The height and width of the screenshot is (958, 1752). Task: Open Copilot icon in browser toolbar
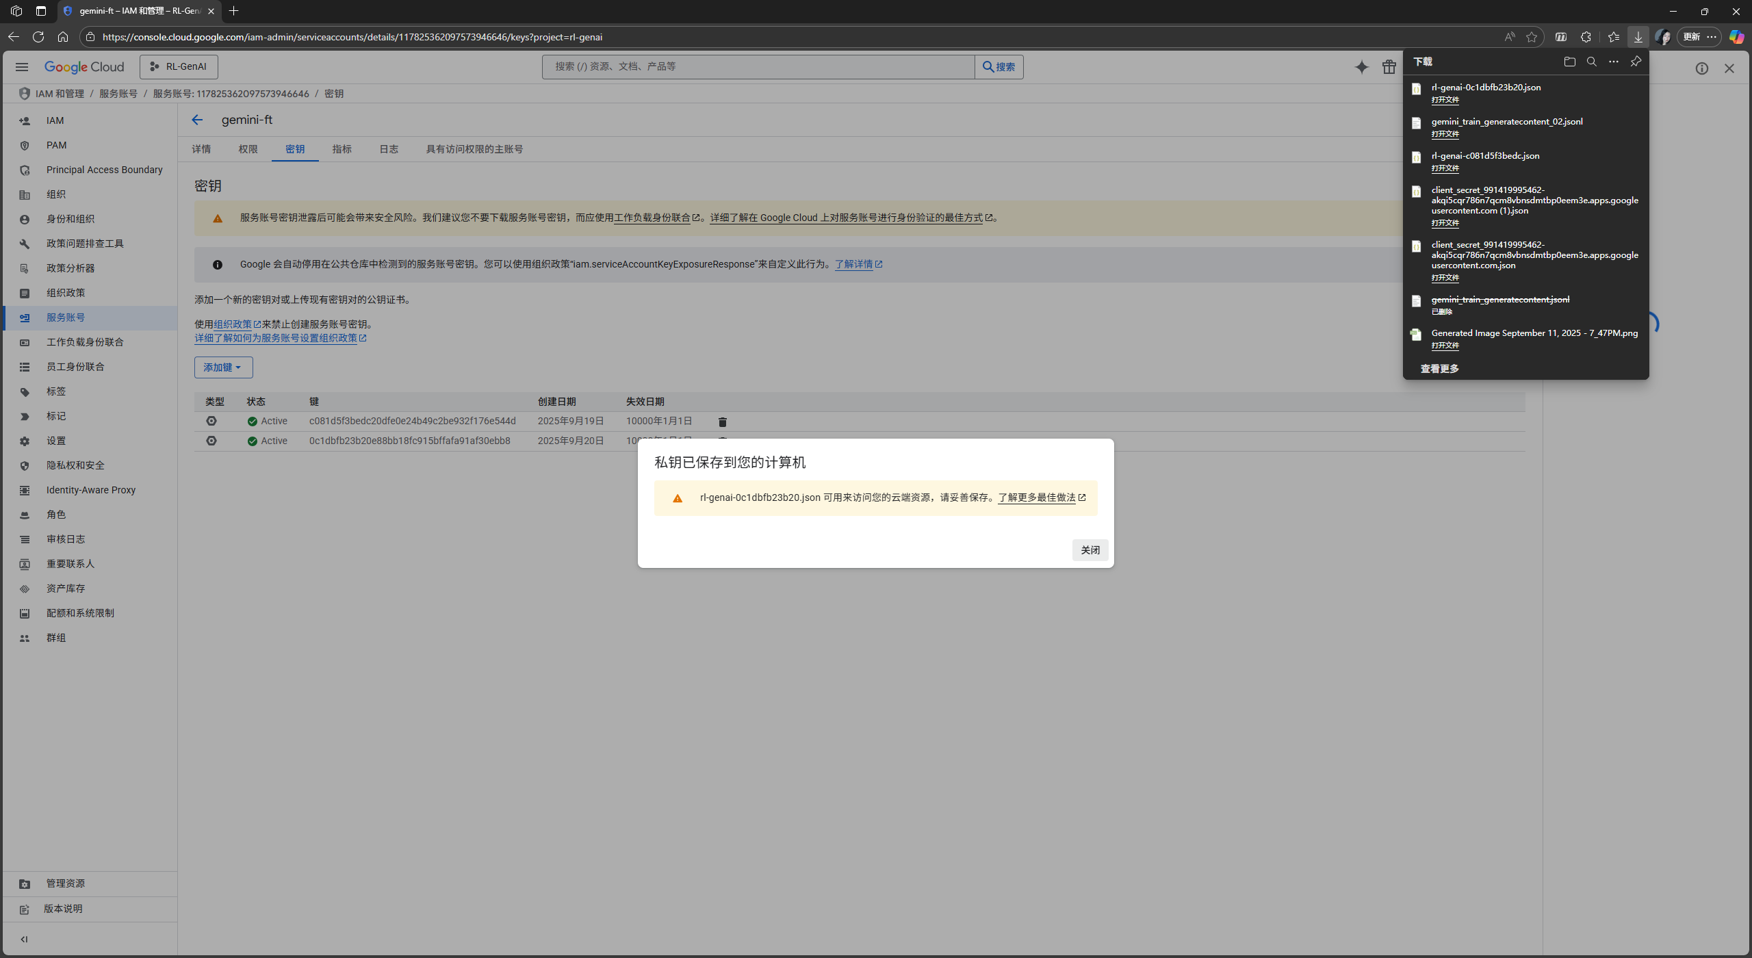pos(1736,37)
